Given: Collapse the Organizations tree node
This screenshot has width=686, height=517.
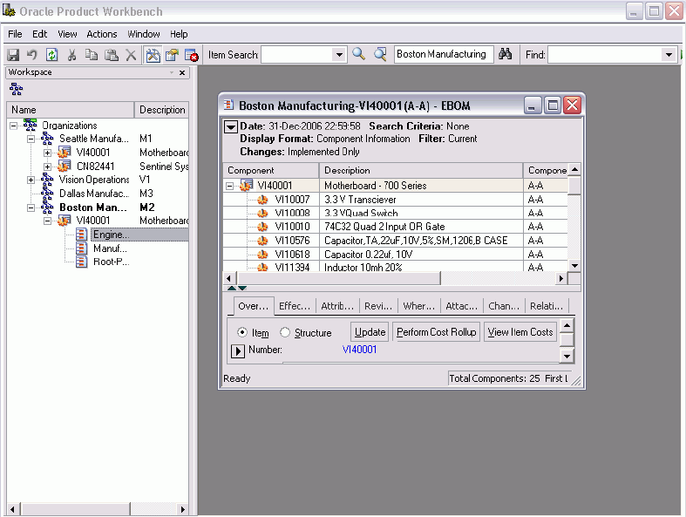Looking at the screenshot, I should pyautogui.click(x=14, y=126).
